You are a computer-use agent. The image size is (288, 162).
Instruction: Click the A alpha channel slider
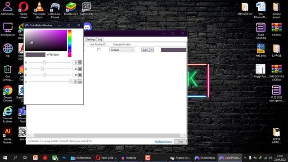point(50,81)
